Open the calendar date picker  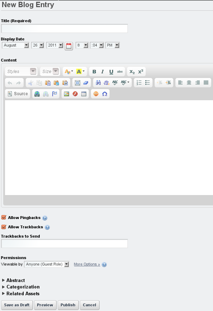pos(69,46)
